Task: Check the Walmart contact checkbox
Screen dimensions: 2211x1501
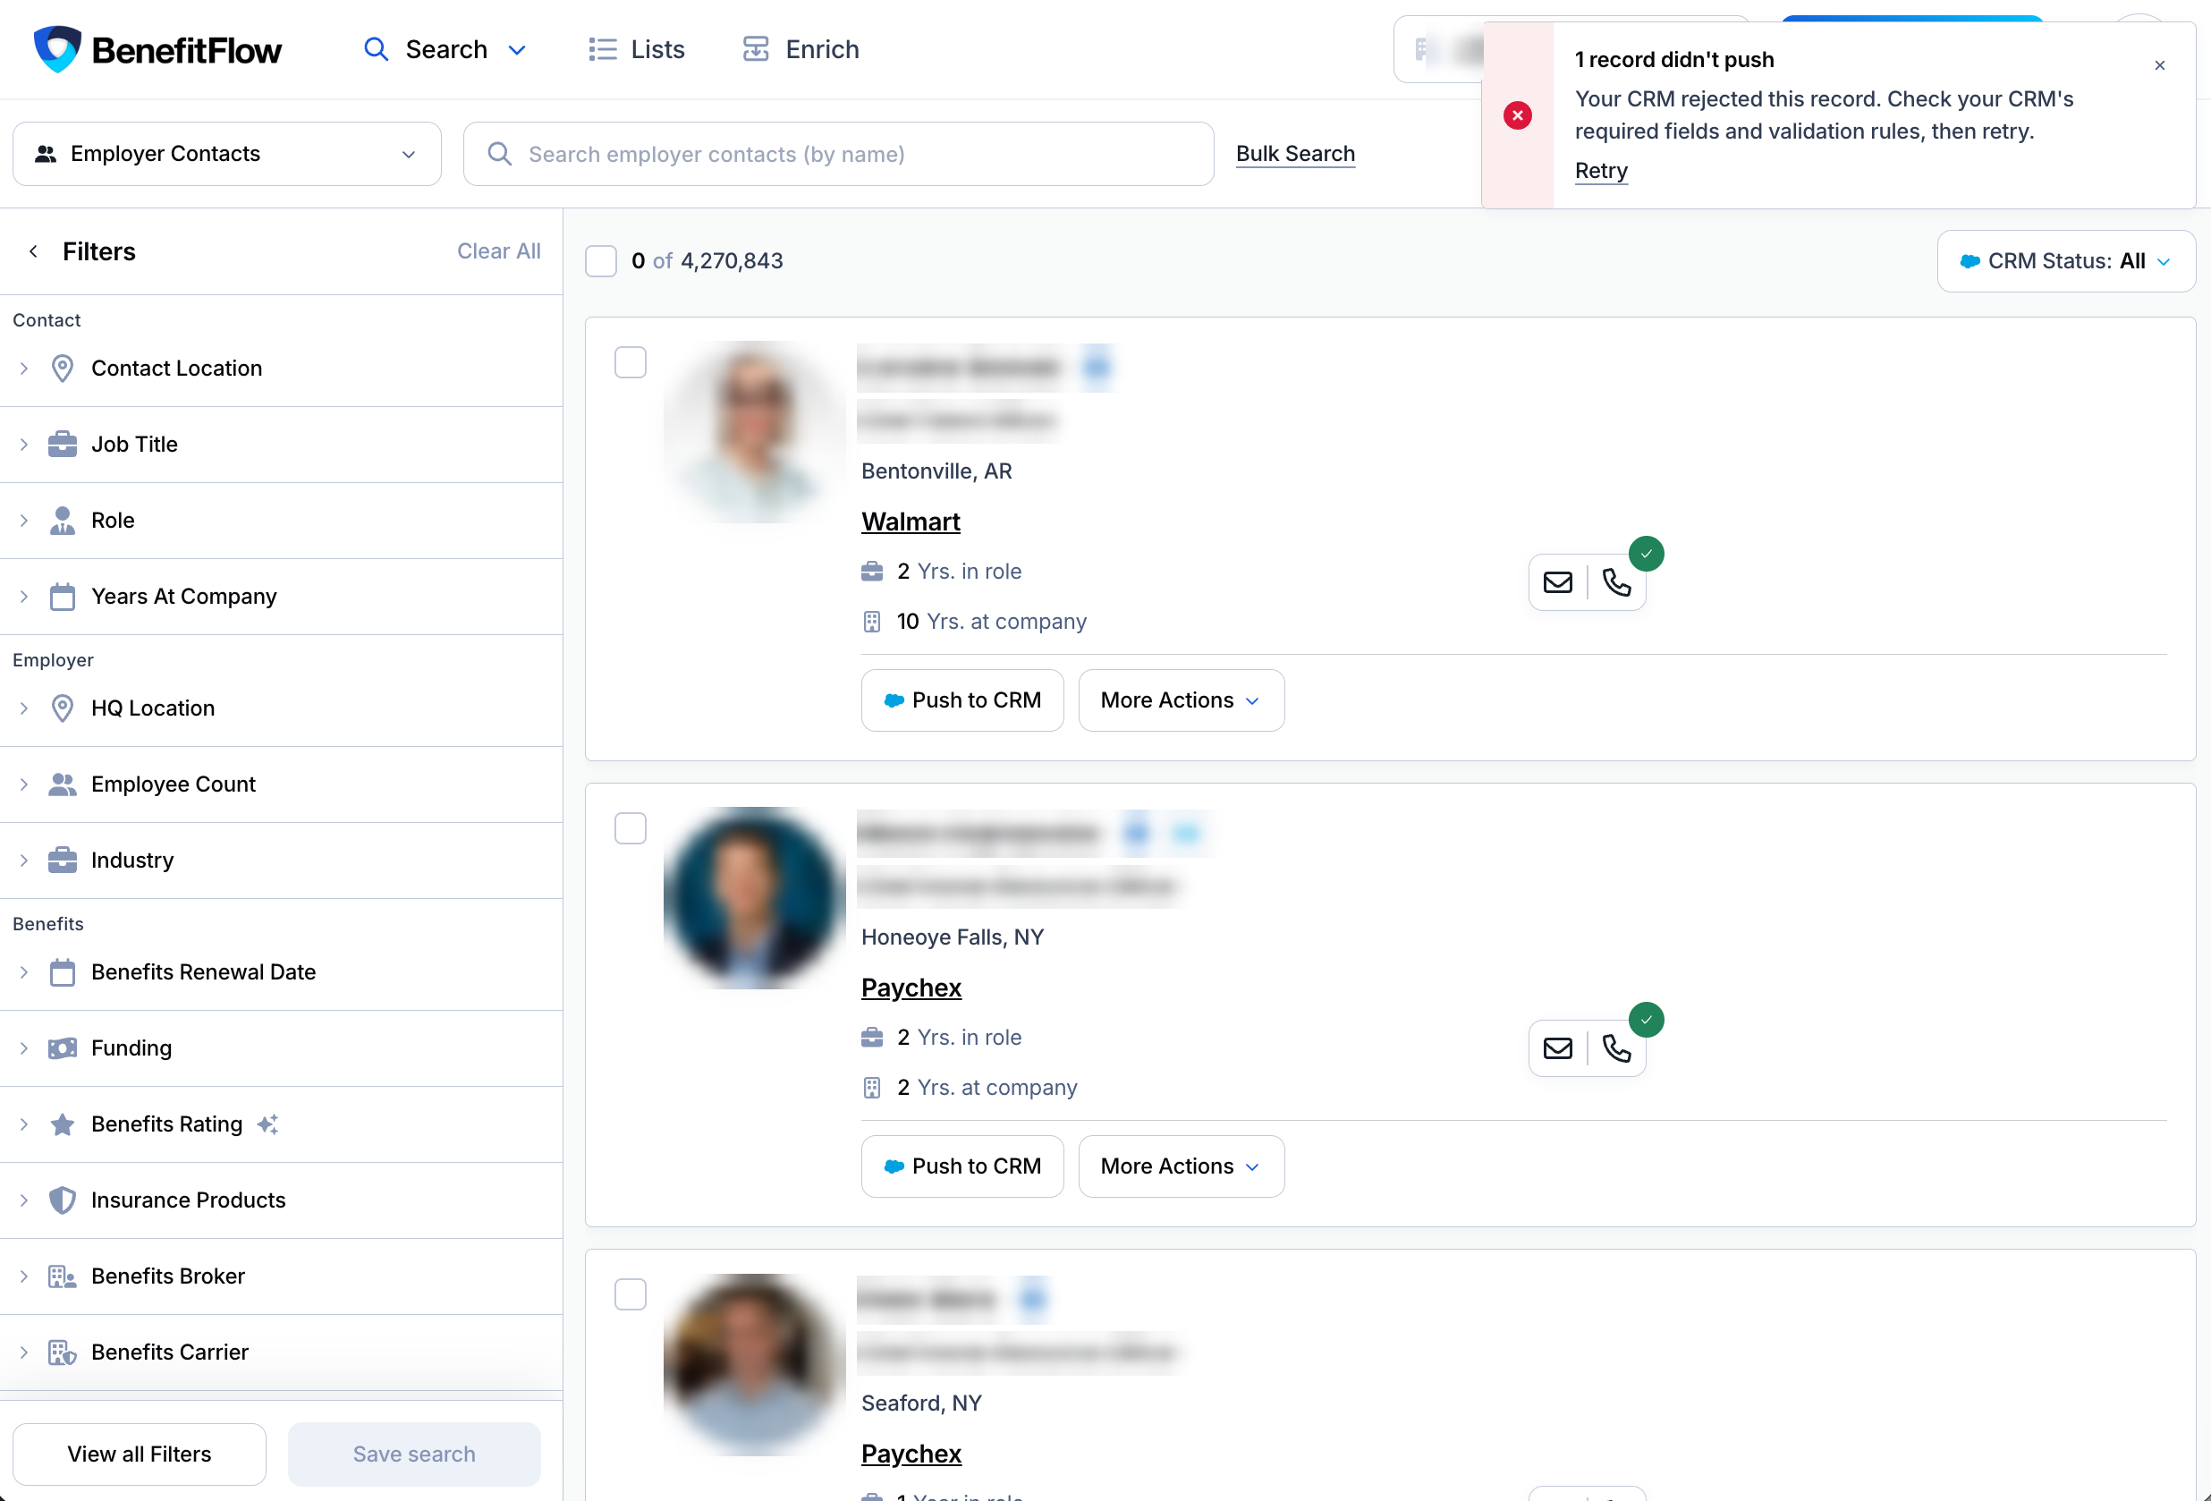Action: 631,362
